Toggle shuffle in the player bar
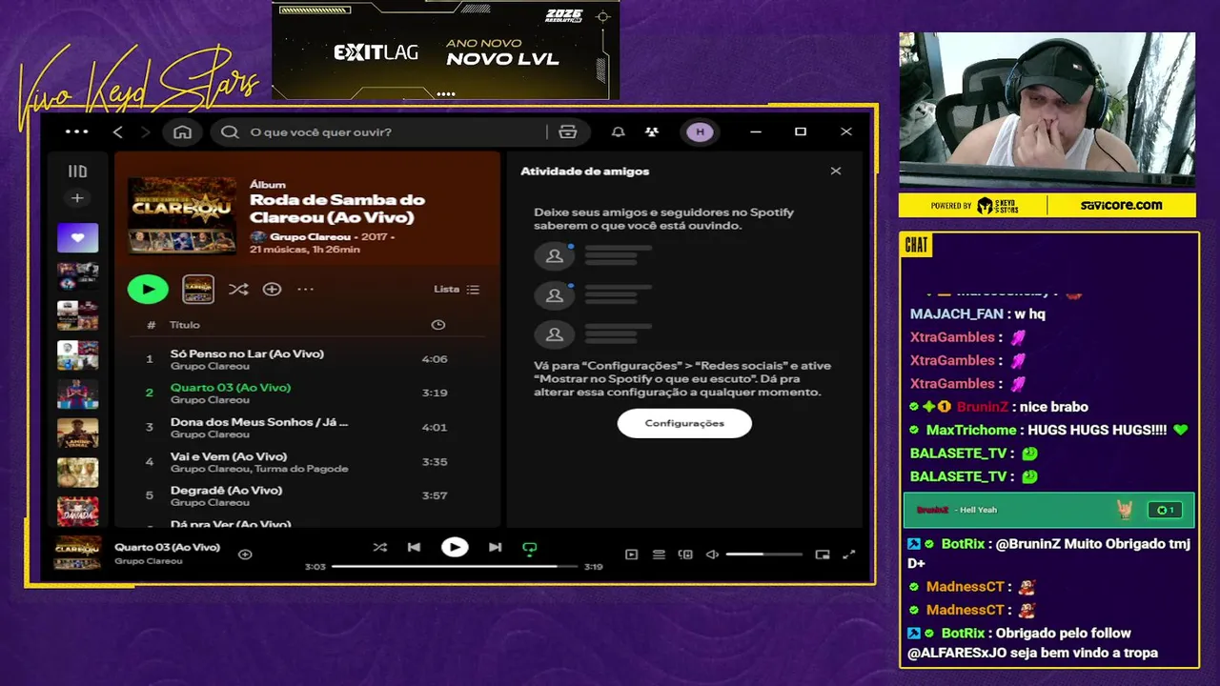 tap(380, 547)
